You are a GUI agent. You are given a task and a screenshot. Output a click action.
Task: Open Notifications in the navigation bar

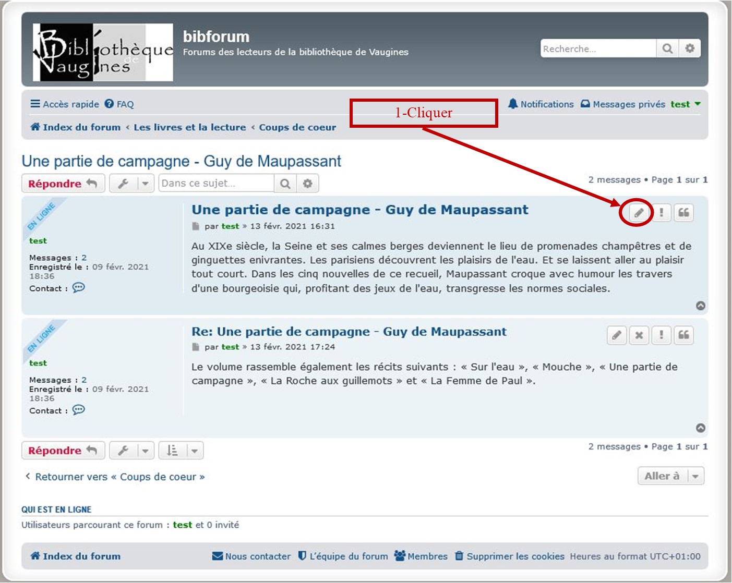tap(541, 104)
